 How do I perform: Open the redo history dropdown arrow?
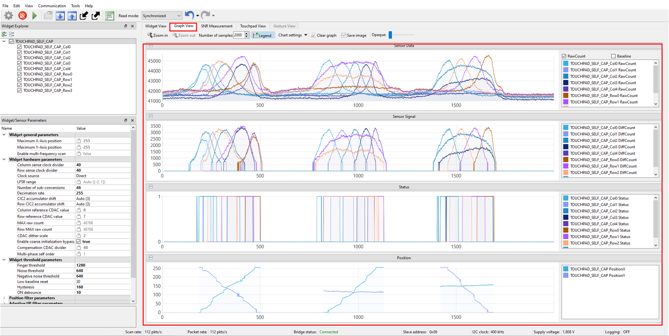[213, 16]
